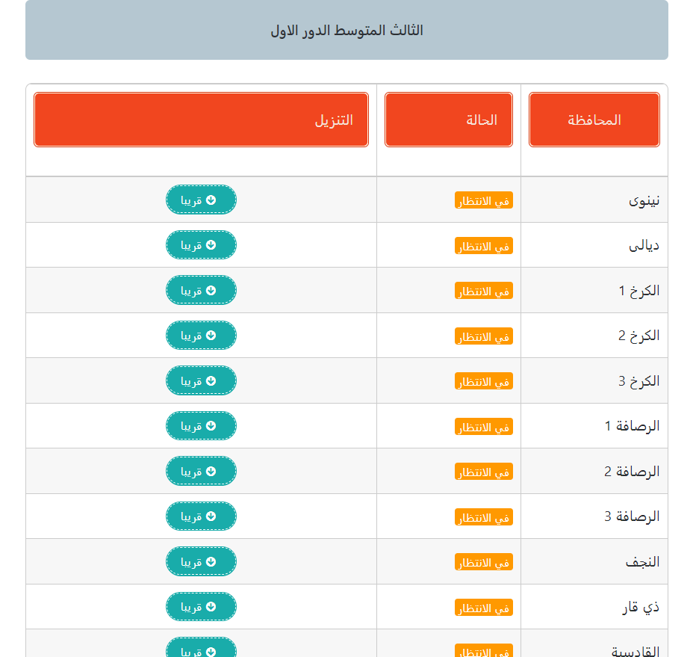Screen dimensions: 696x657
Task: Click the الثالث المتوسط الدور الاول banner
Action: click(347, 30)
